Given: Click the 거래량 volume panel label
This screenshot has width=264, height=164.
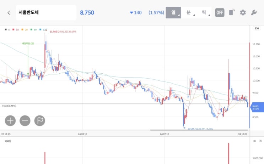Looking at the screenshot, I should coord(8,141).
